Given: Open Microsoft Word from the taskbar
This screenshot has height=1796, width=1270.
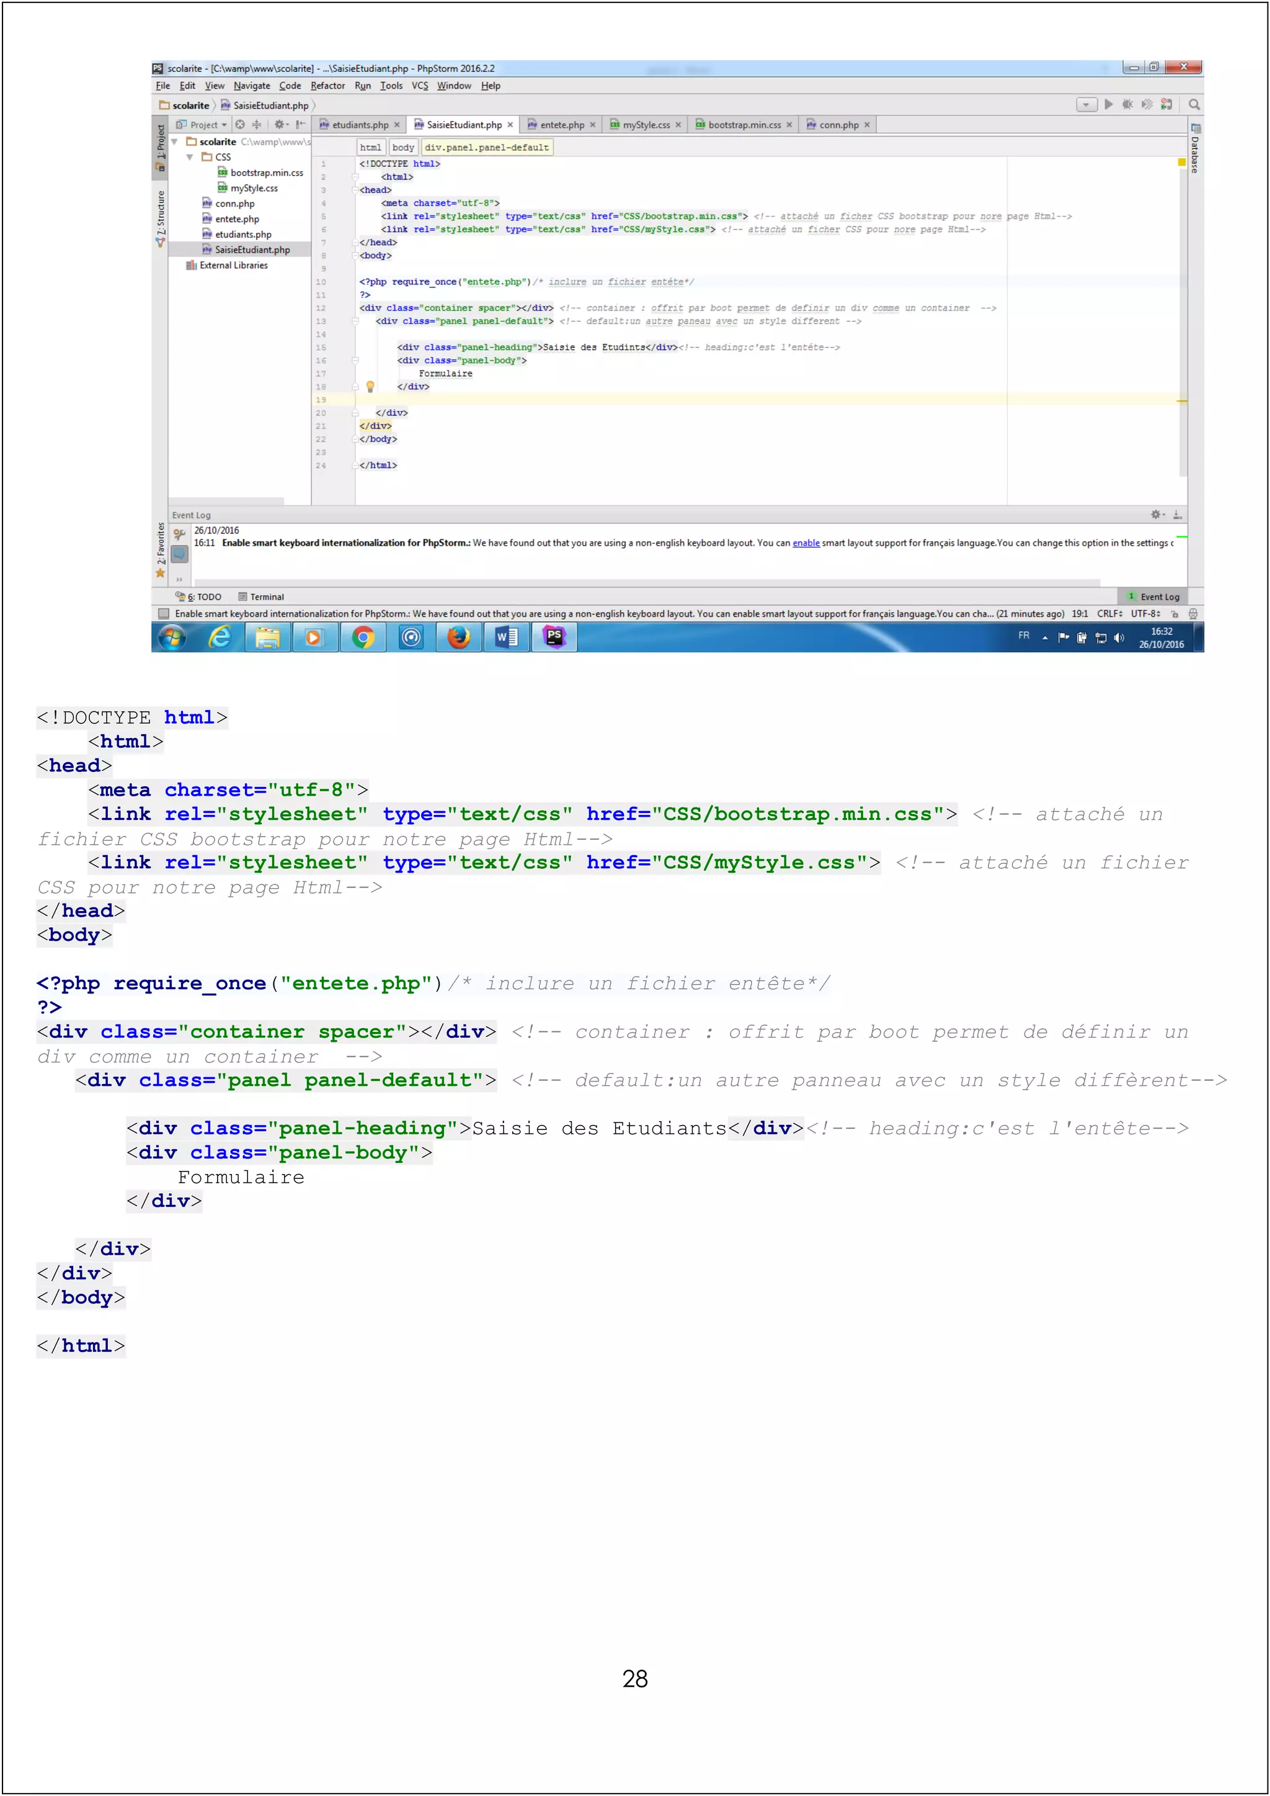Looking at the screenshot, I should tap(507, 638).
